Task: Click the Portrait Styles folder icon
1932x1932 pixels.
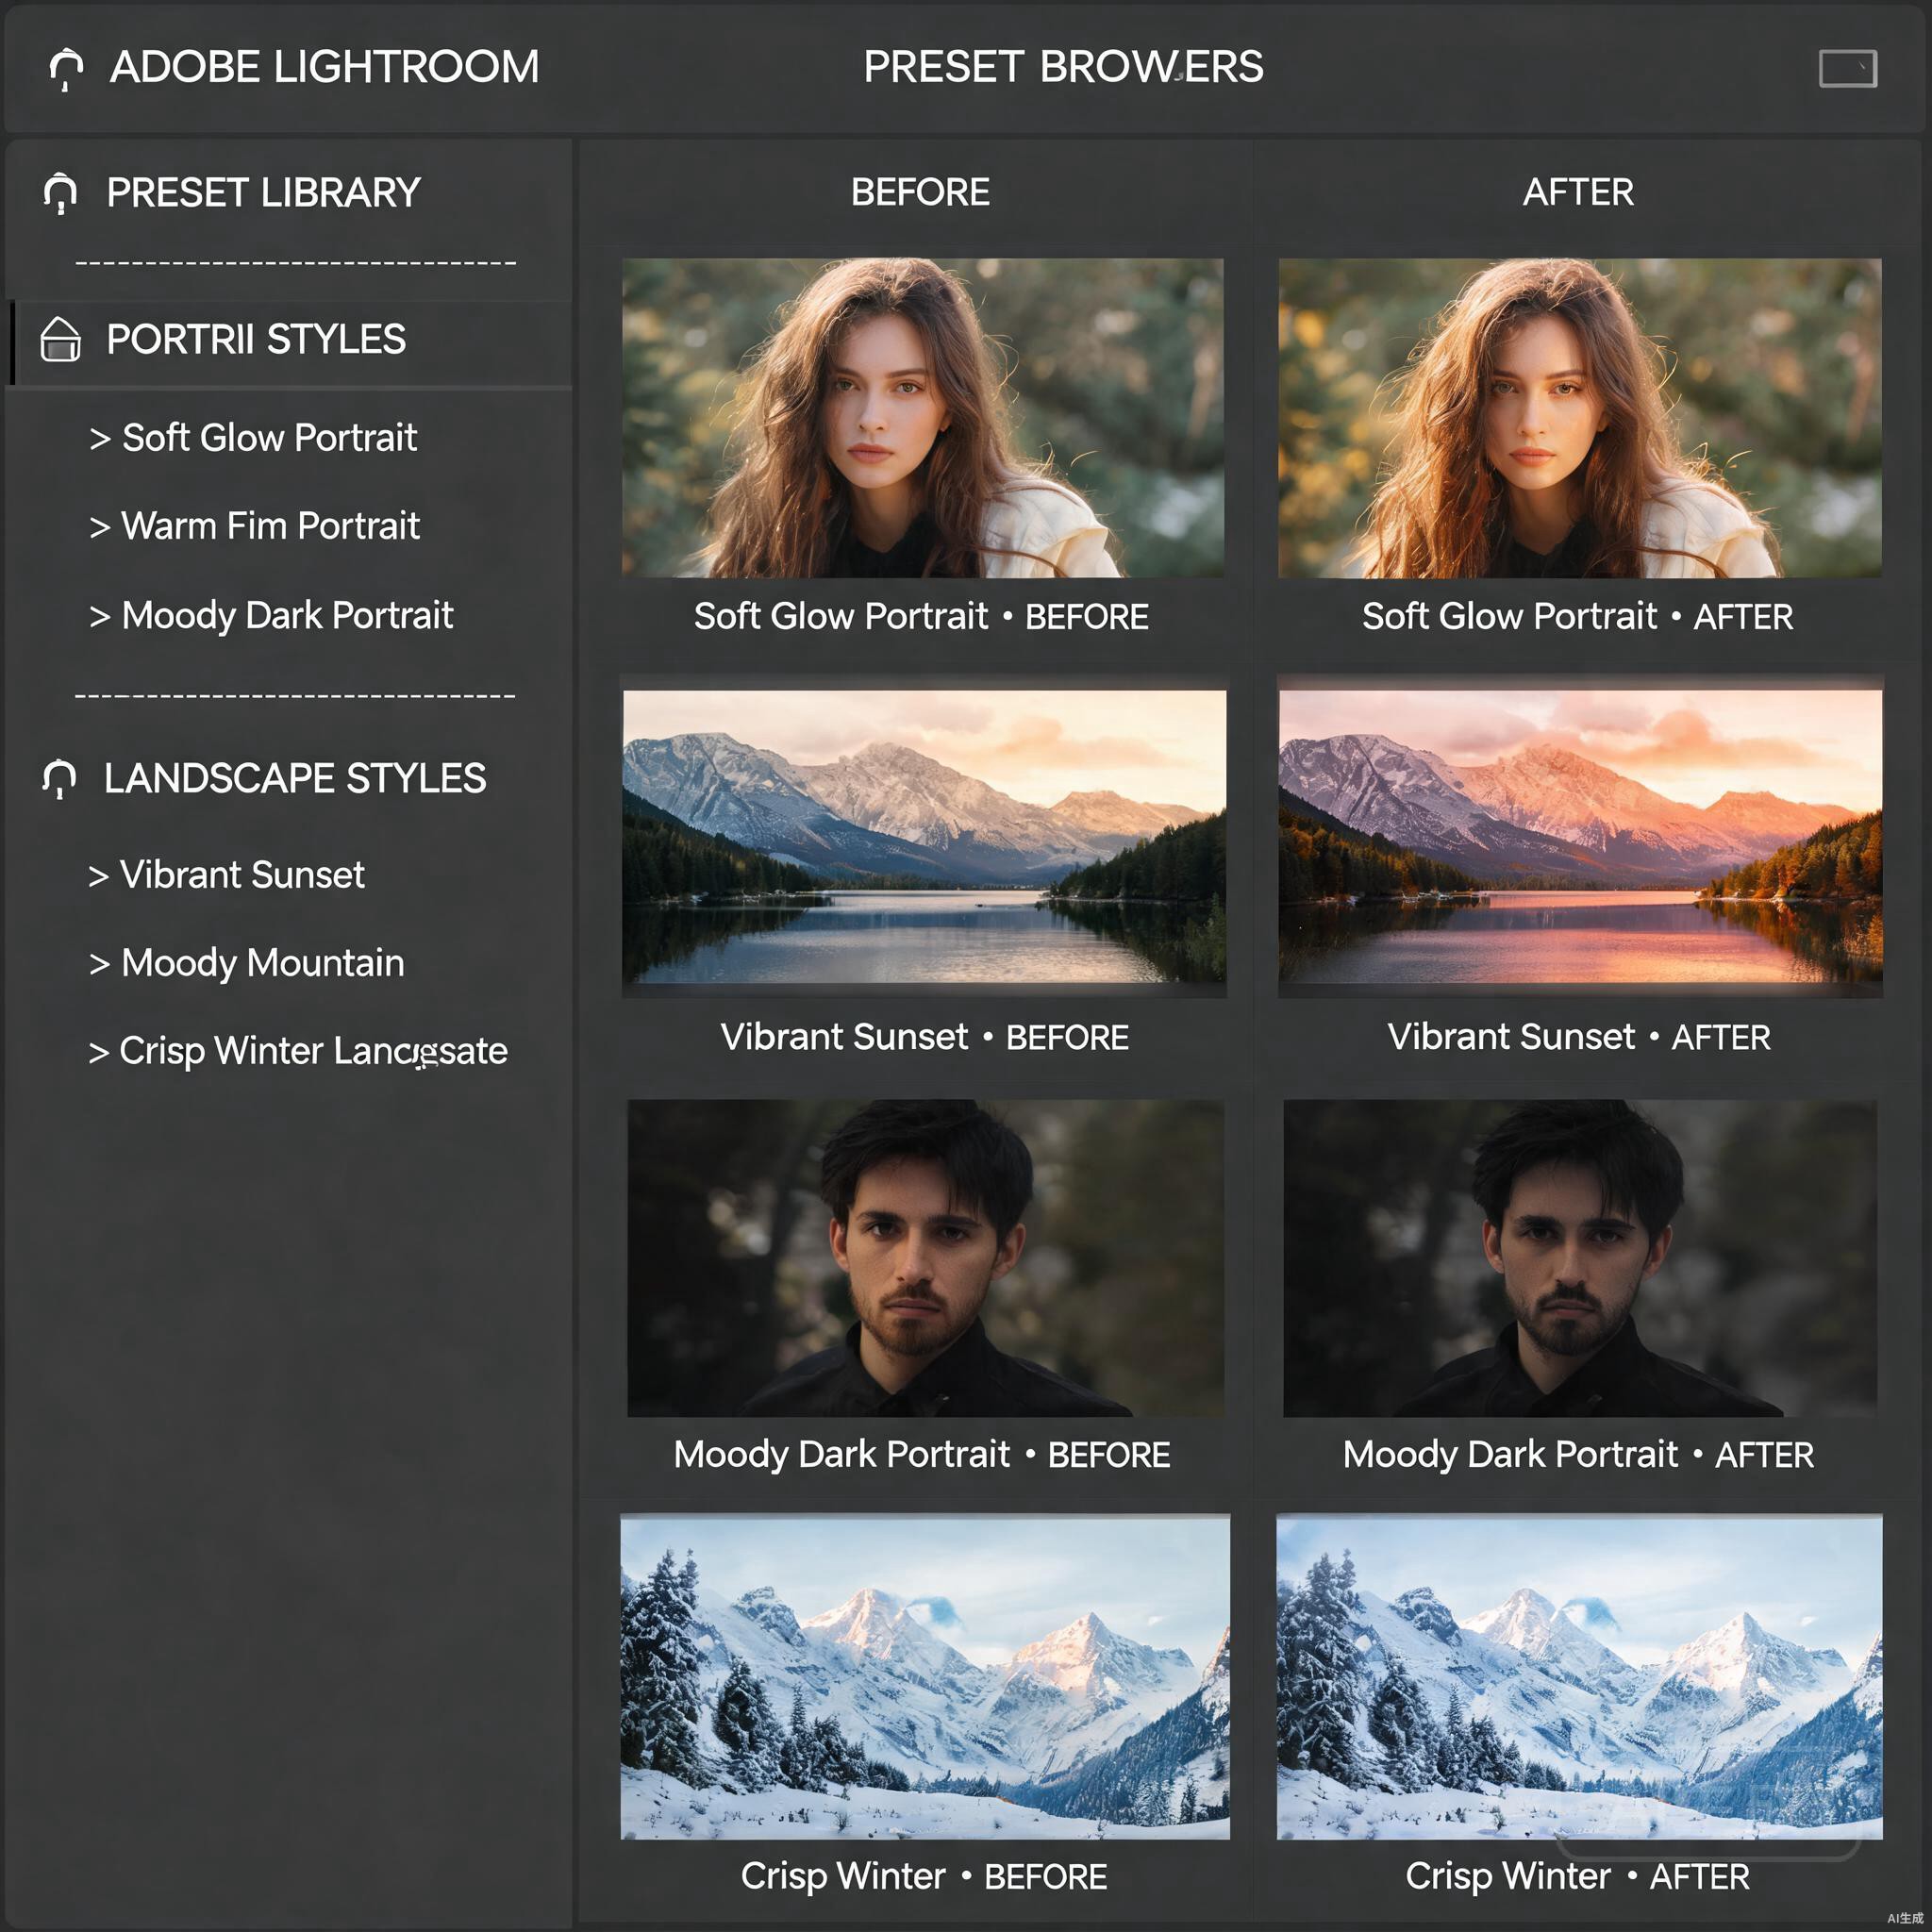Action: click(60, 339)
